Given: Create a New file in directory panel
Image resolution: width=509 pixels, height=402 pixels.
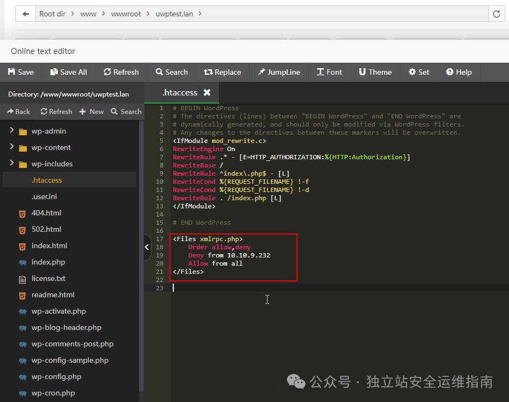Looking at the screenshot, I should pos(92,111).
